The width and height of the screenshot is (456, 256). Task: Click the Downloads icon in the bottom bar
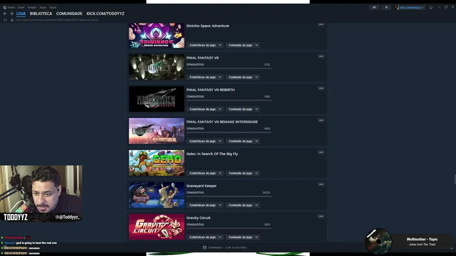tap(204, 247)
